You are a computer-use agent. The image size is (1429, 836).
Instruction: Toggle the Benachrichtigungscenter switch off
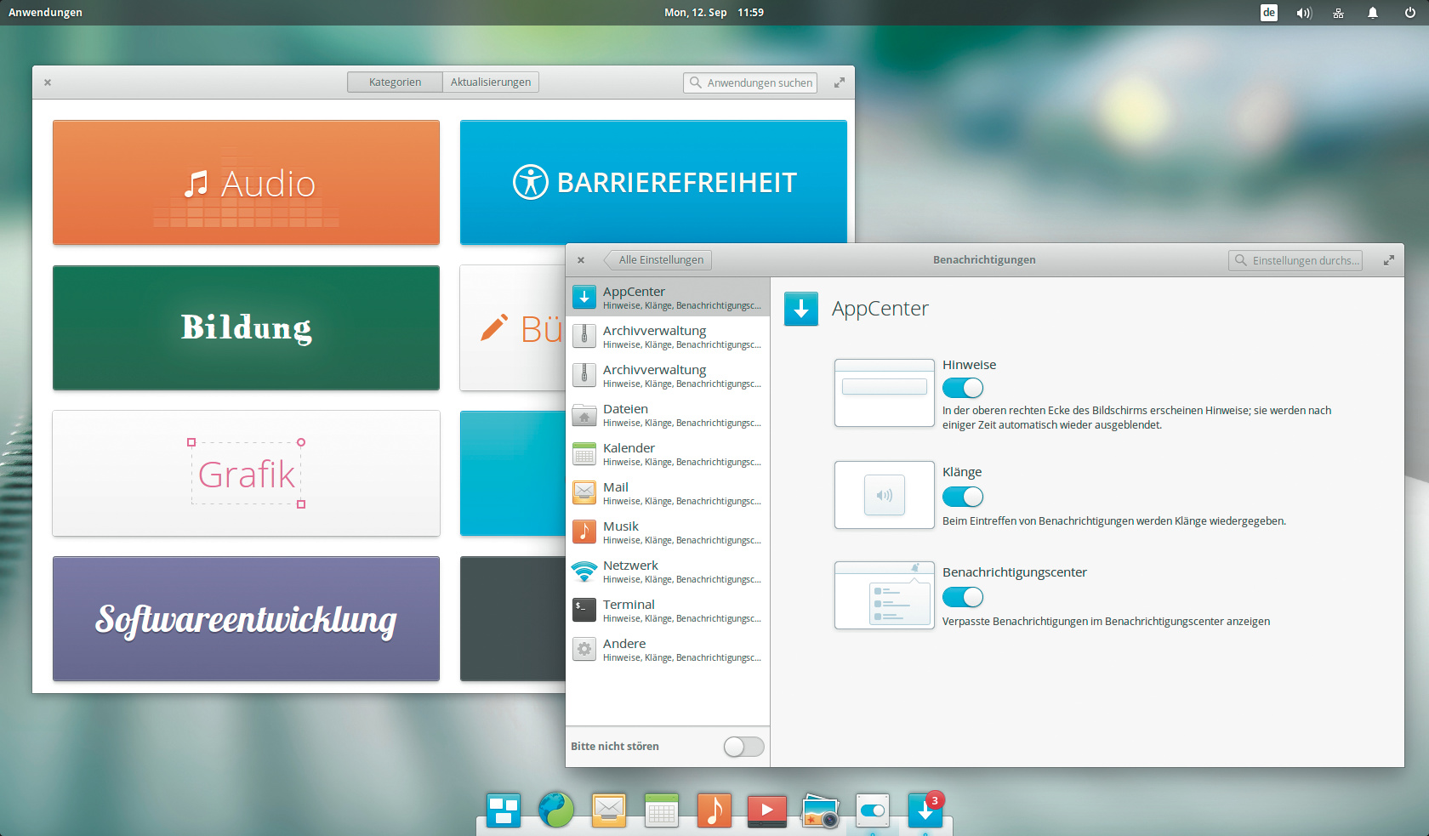pos(963,597)
